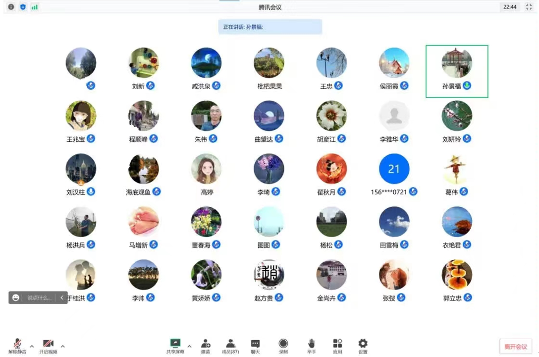539x357 pixels.
Task: Select the 杨松 participant name
Action: point(326,245)
